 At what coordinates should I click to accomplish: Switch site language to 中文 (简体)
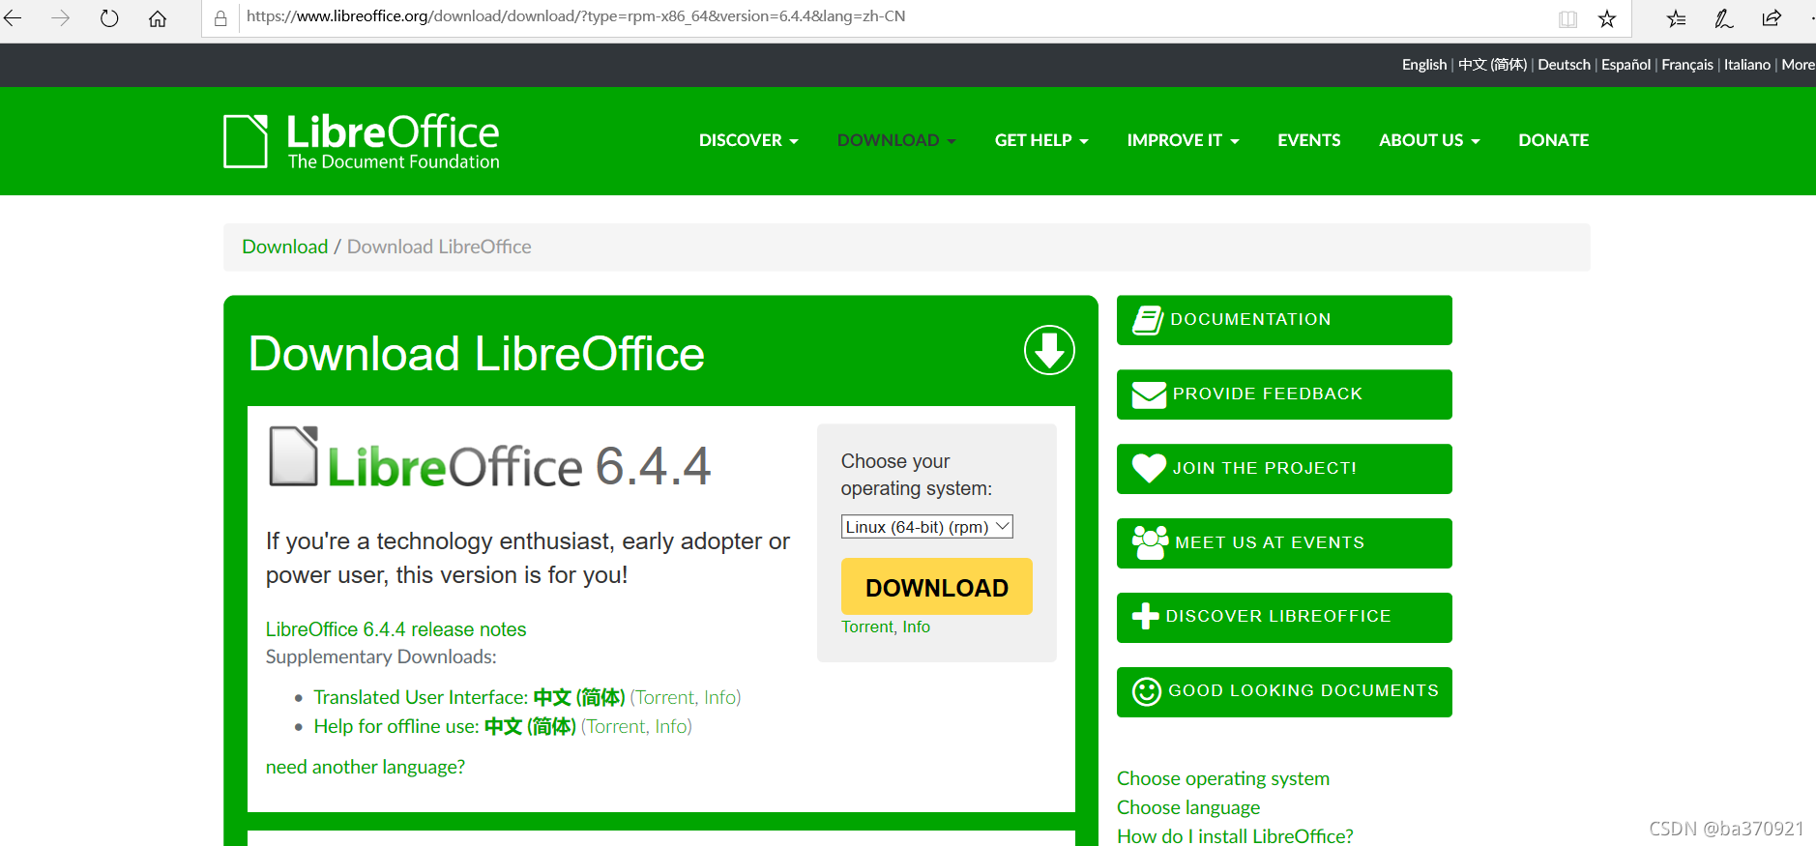click(1492, 65)
